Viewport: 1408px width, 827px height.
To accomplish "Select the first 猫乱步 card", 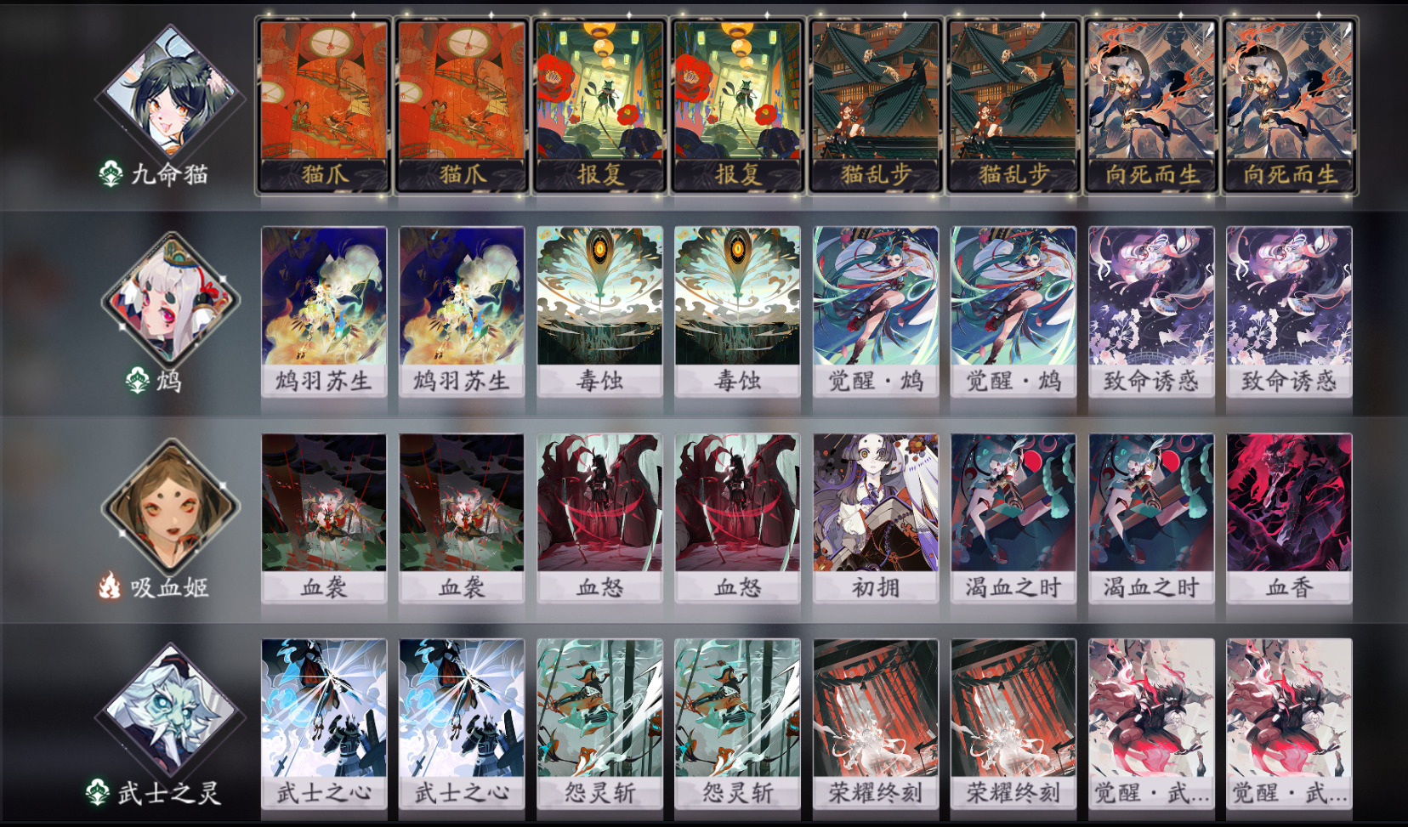I will pyautogui.click(x=875, y=106).
